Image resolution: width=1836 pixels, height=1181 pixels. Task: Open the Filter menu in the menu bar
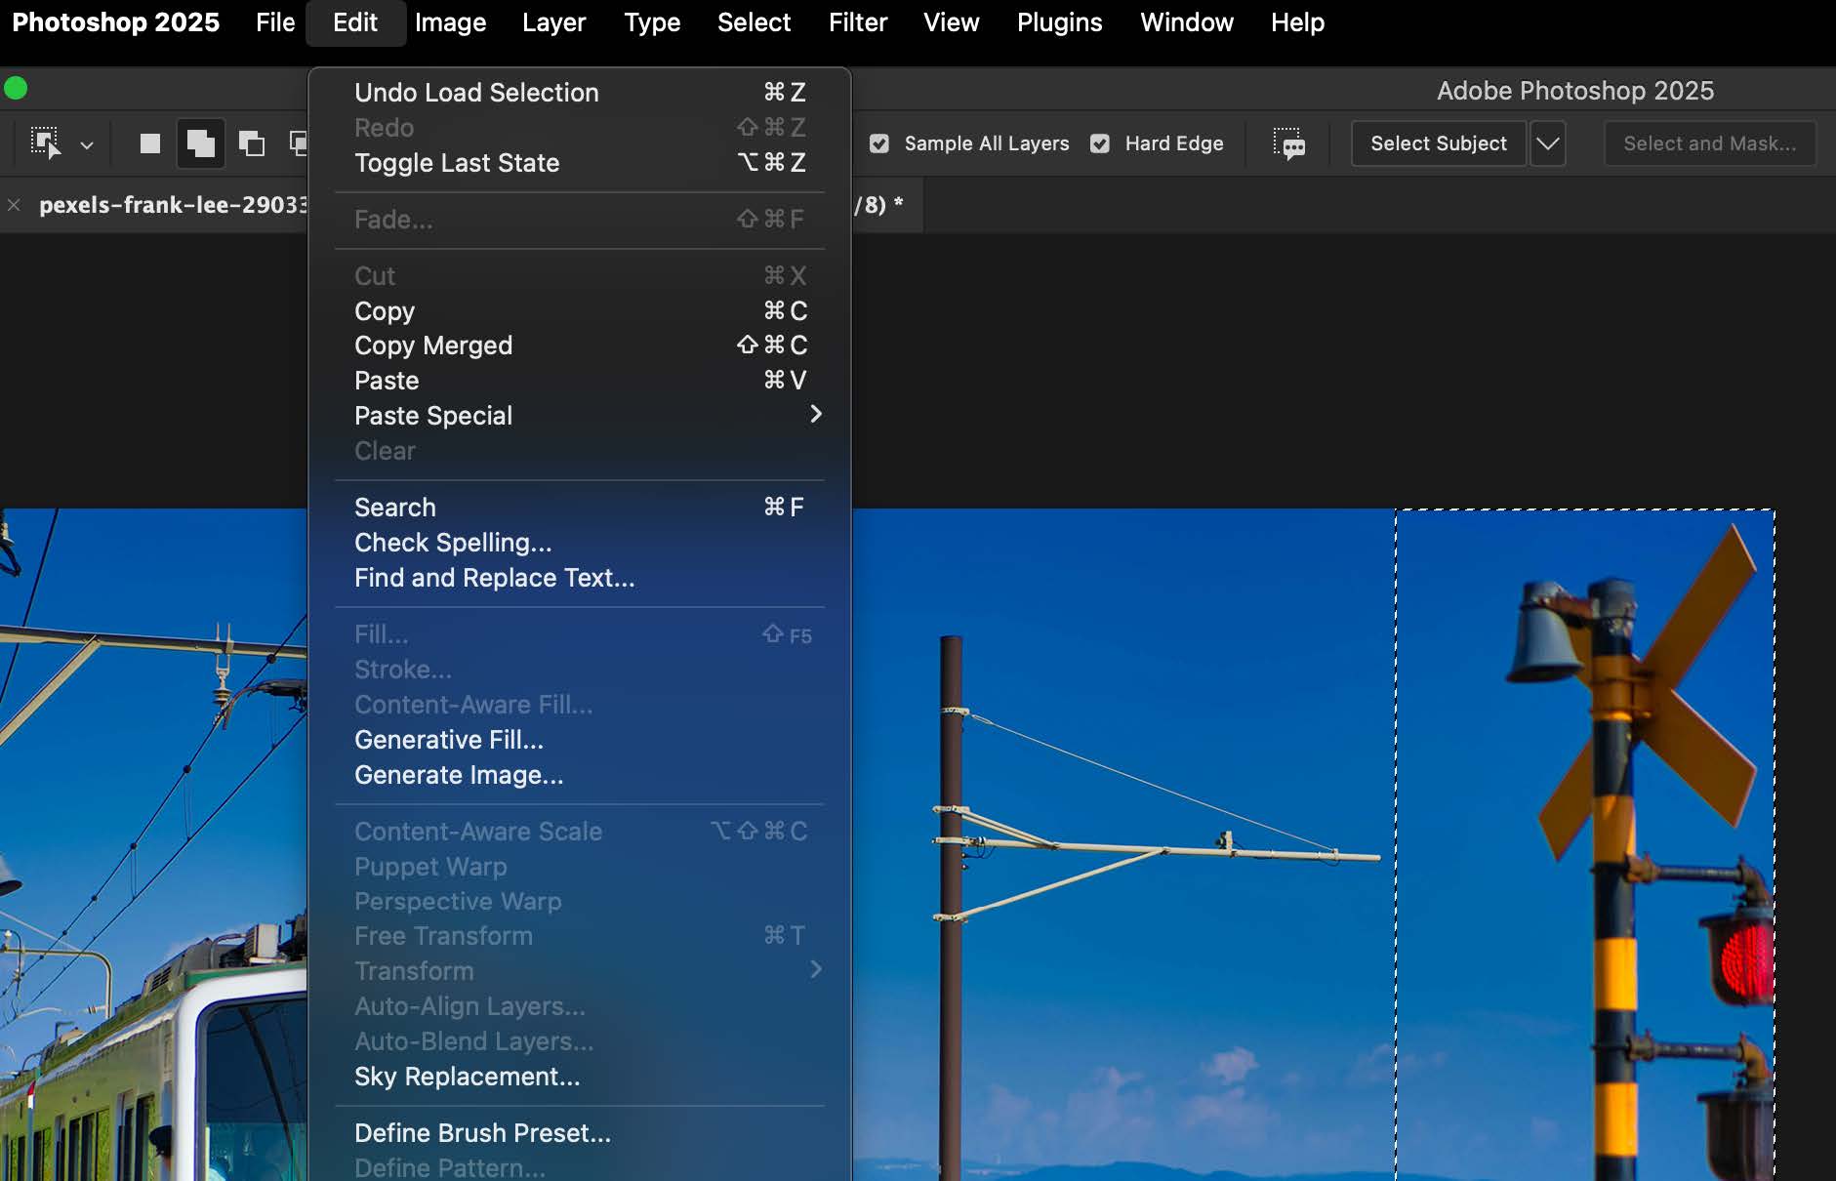pyautogui.click(x=857, y=22)
